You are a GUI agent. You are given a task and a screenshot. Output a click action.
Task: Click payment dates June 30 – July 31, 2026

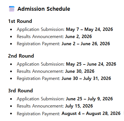coord(86,79)
